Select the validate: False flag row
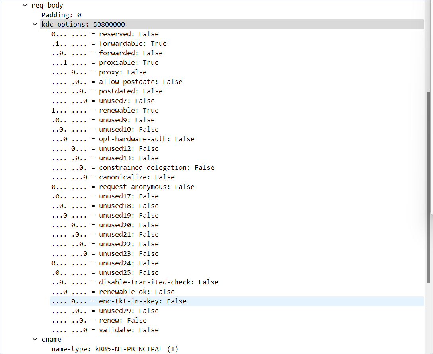 point(105,330)
